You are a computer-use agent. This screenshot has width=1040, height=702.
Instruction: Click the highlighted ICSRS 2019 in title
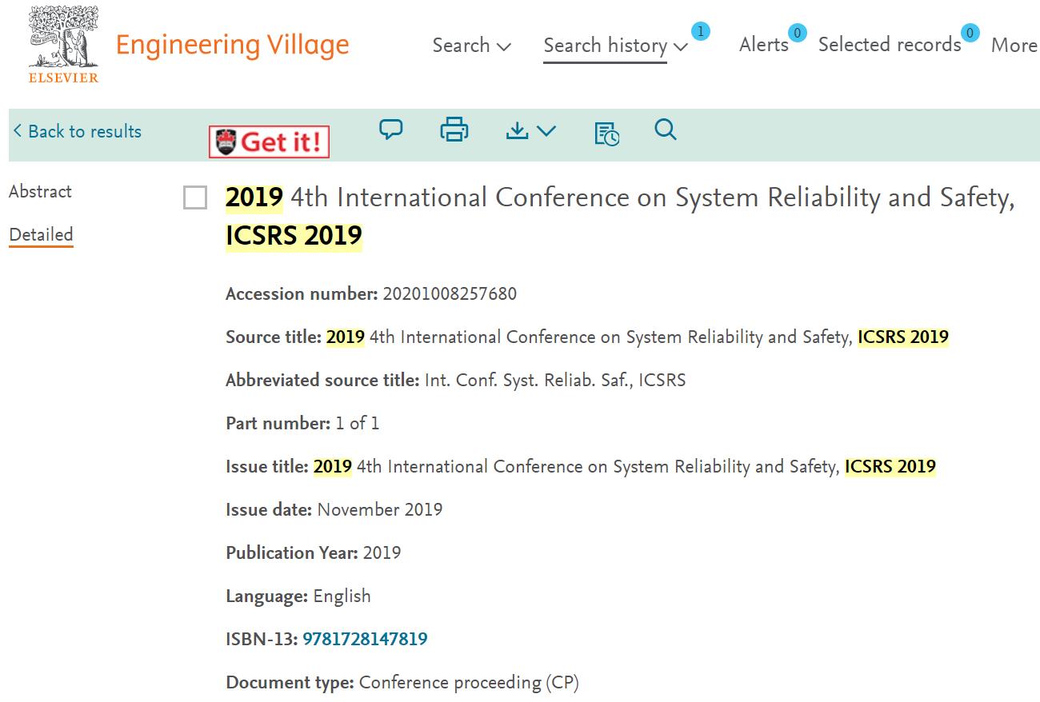[294, 236]
